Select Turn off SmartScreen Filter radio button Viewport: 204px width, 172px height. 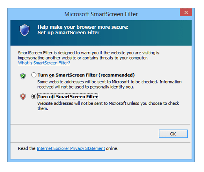34,97
